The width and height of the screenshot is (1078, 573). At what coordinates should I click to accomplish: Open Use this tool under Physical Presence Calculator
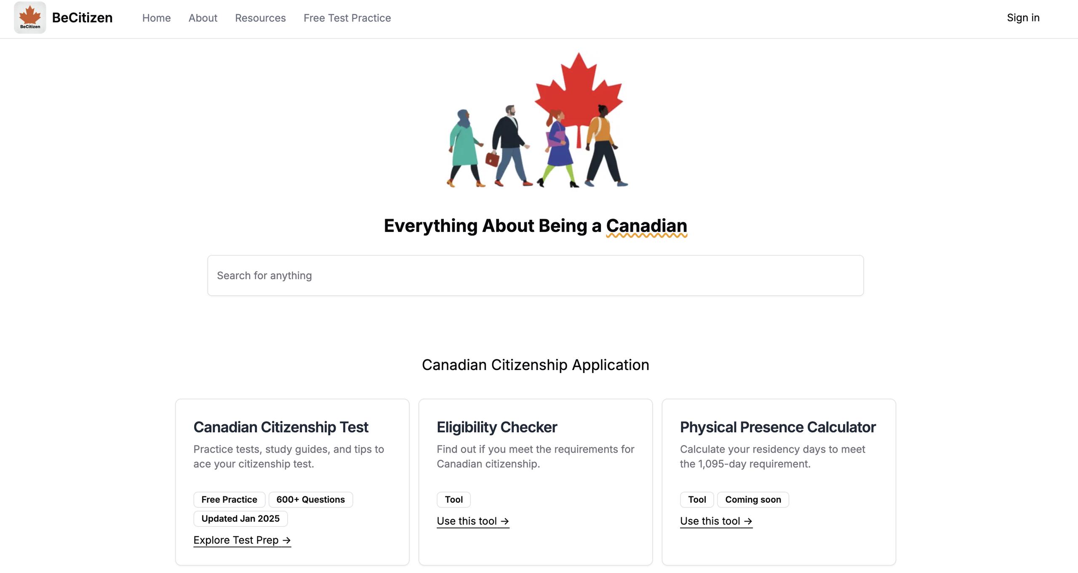point(716,521)
